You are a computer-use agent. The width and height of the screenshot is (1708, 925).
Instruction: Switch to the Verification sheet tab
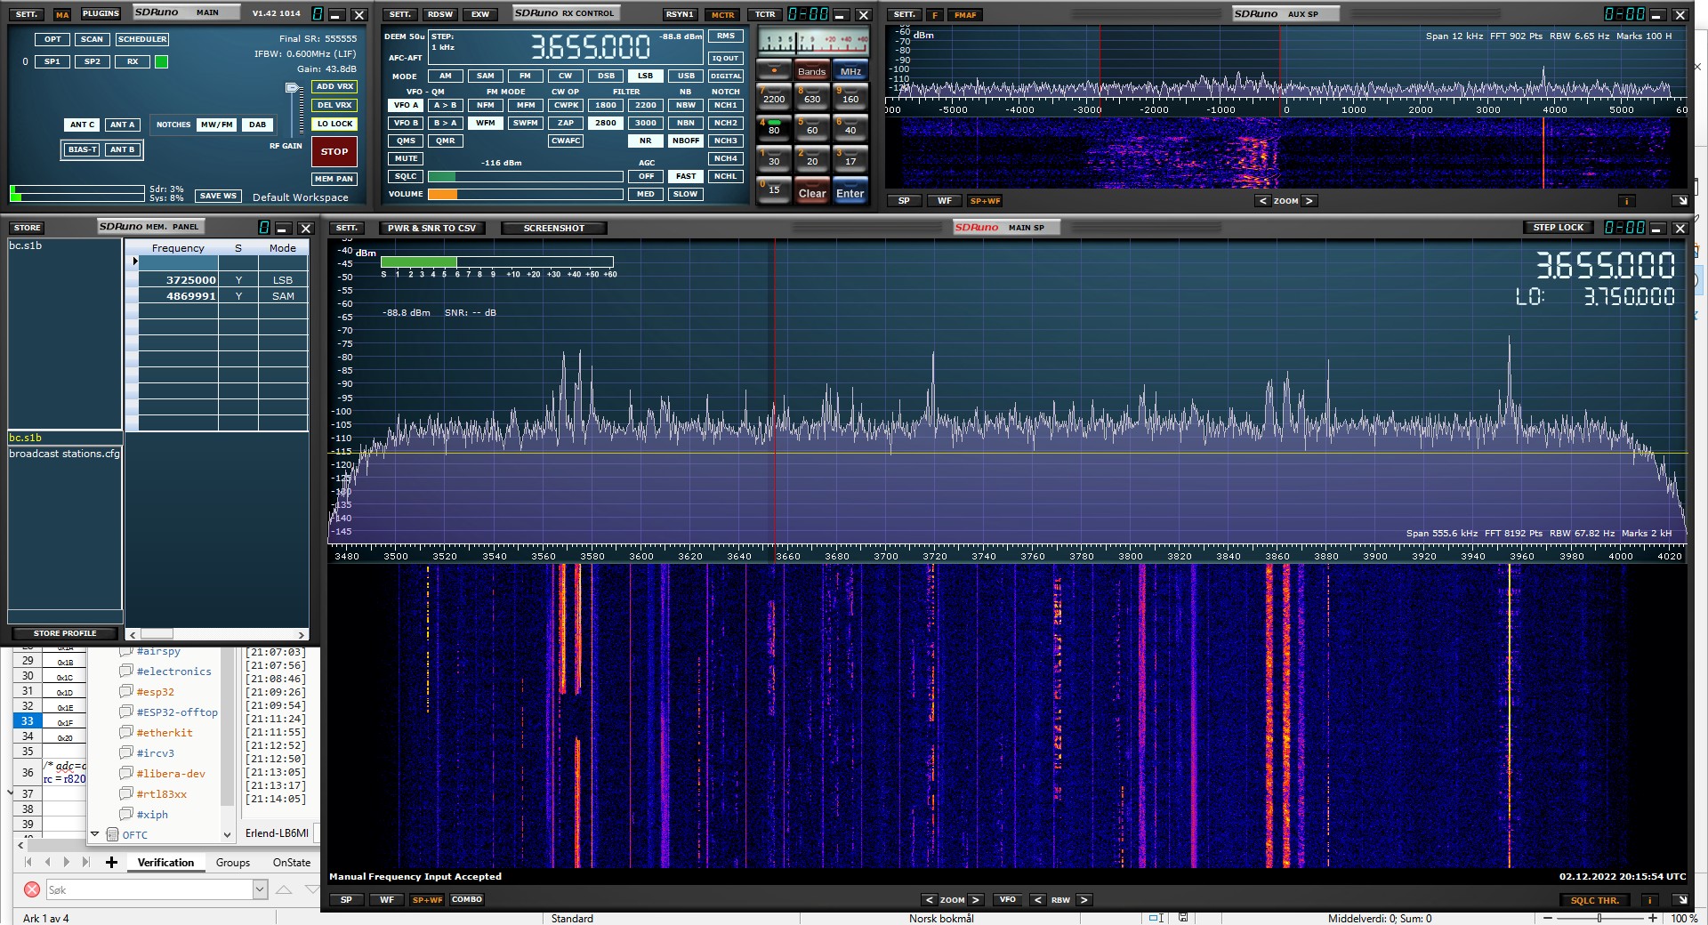tap(165, 863)
